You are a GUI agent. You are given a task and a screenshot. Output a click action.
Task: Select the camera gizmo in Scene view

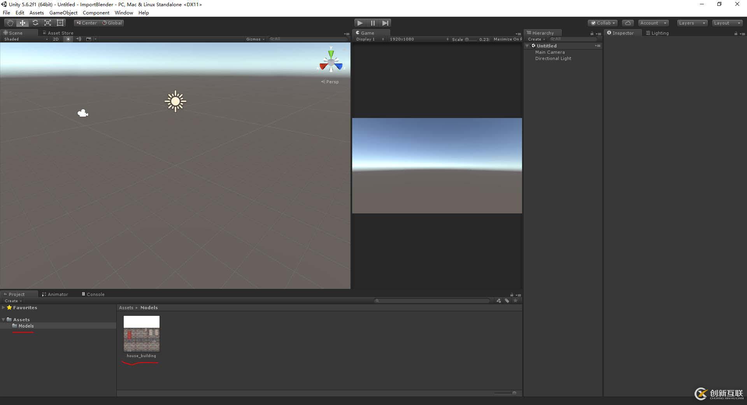coord(83,113)
